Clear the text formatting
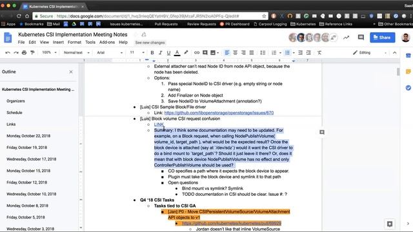This screenshot has width=413, height=232. (319, 53)
